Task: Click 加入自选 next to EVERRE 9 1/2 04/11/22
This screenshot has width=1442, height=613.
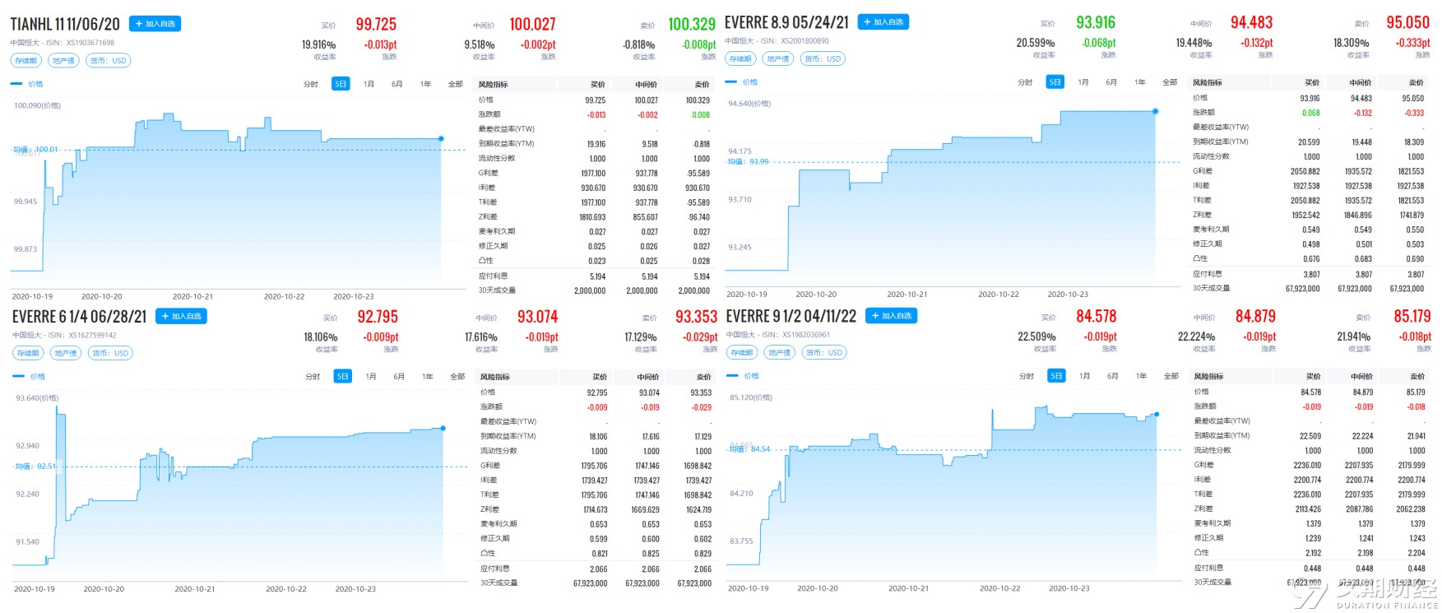Action: pos(892,316)
